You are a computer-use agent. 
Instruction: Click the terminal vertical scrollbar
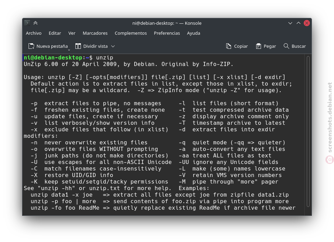308,131
